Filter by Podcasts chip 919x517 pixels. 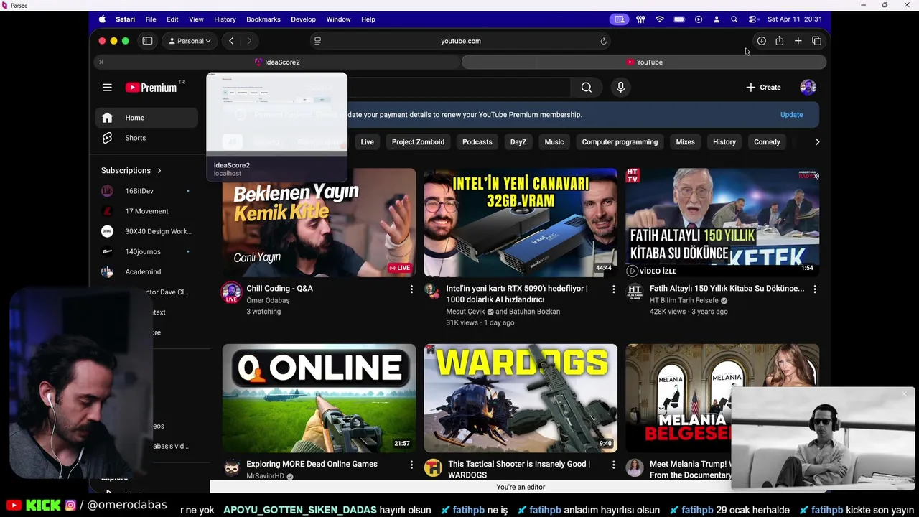[x=477, y=142]
